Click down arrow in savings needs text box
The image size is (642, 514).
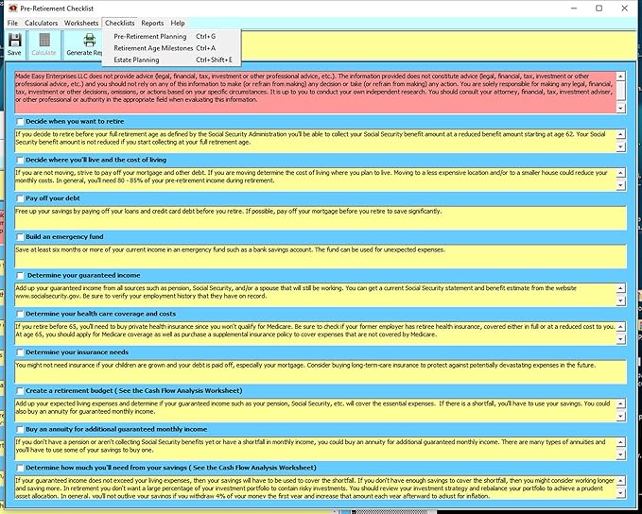620,493
